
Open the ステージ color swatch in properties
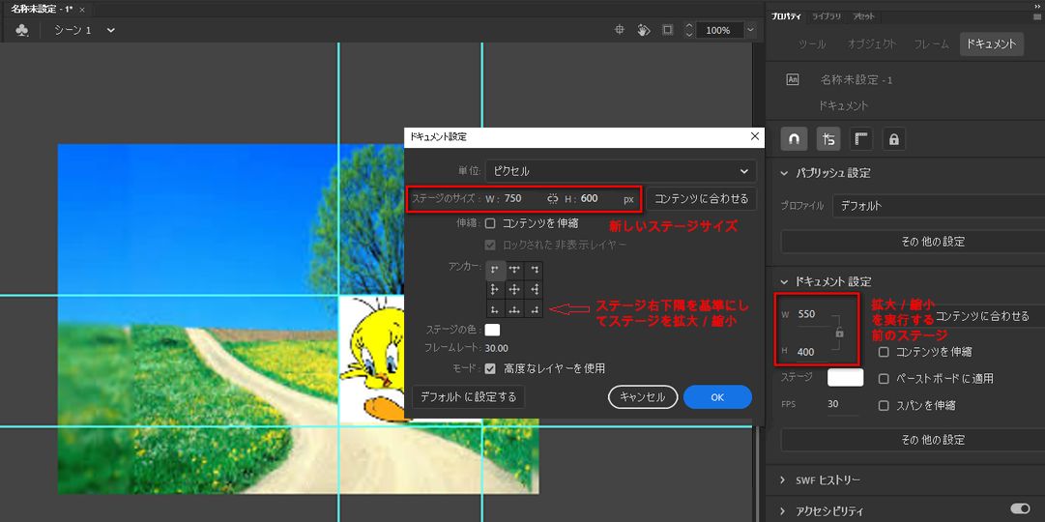[845, 377]
